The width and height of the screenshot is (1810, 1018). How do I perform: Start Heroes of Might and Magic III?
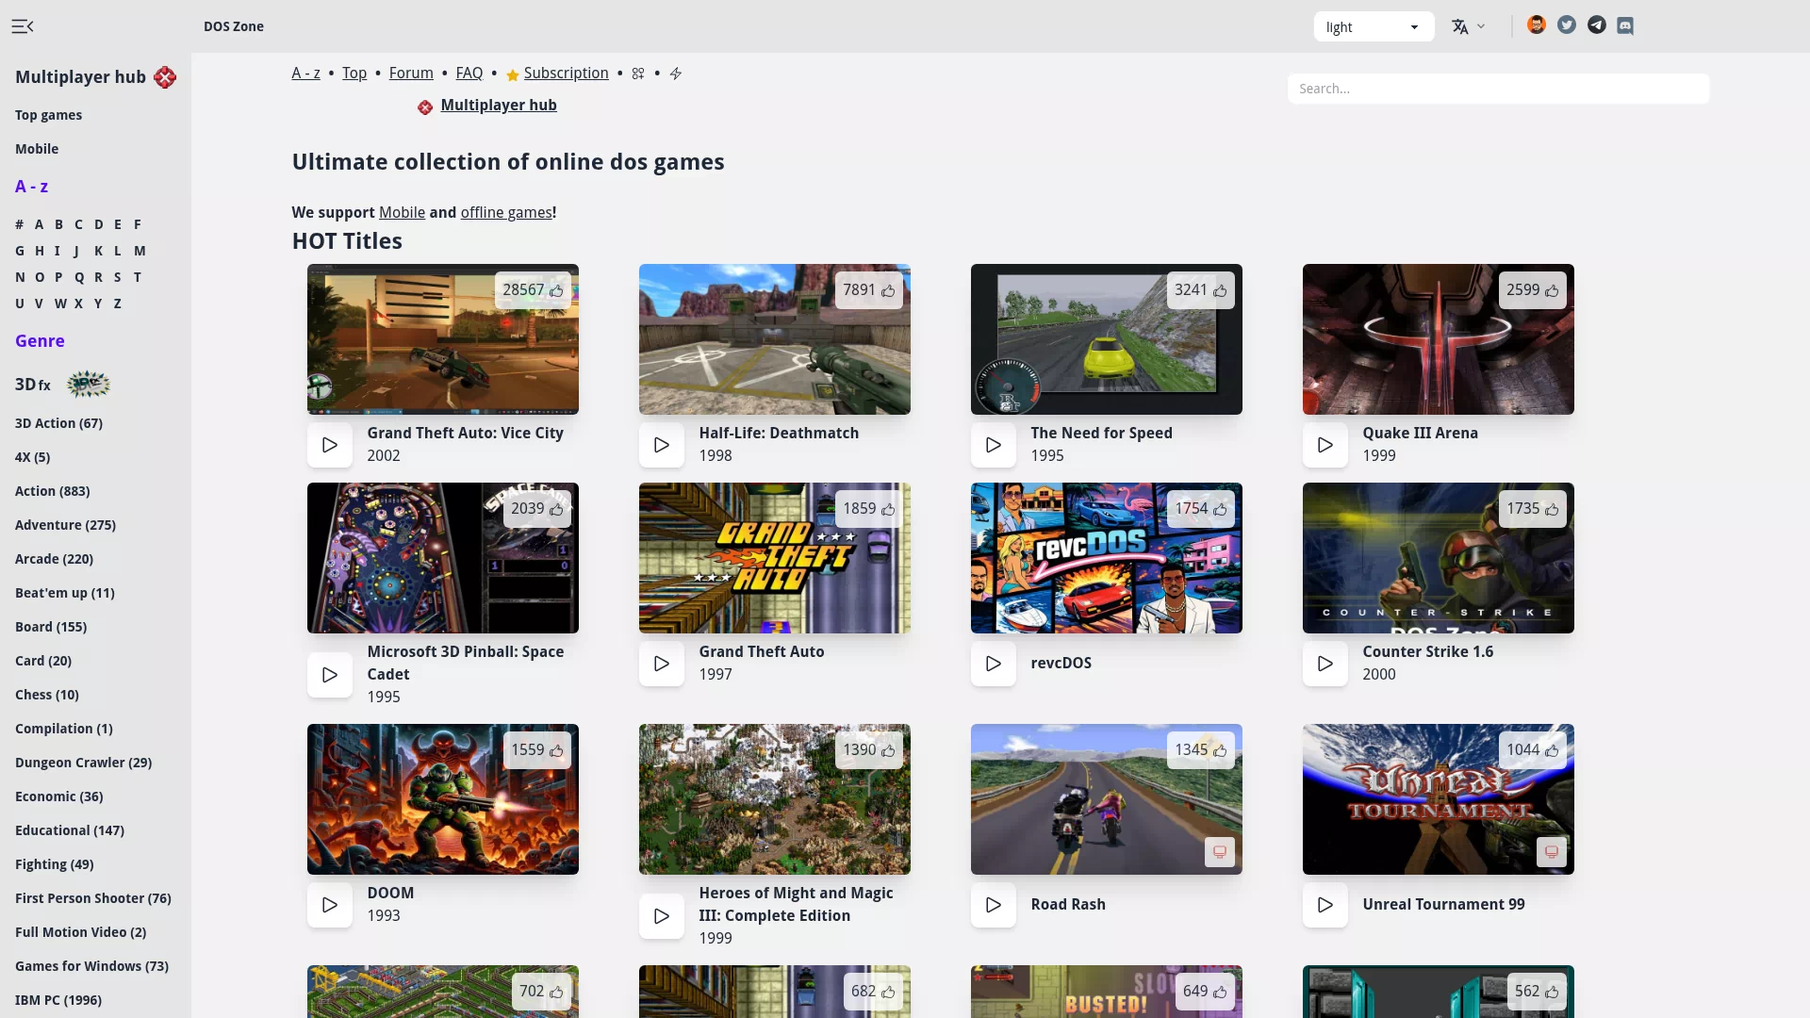662,916
